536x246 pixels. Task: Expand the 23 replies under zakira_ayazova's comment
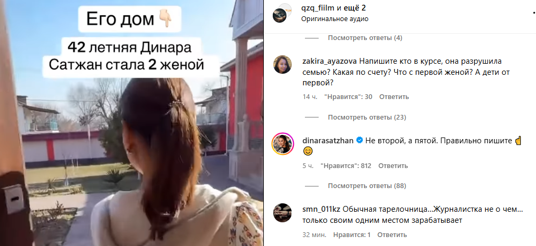coord(367,117)
